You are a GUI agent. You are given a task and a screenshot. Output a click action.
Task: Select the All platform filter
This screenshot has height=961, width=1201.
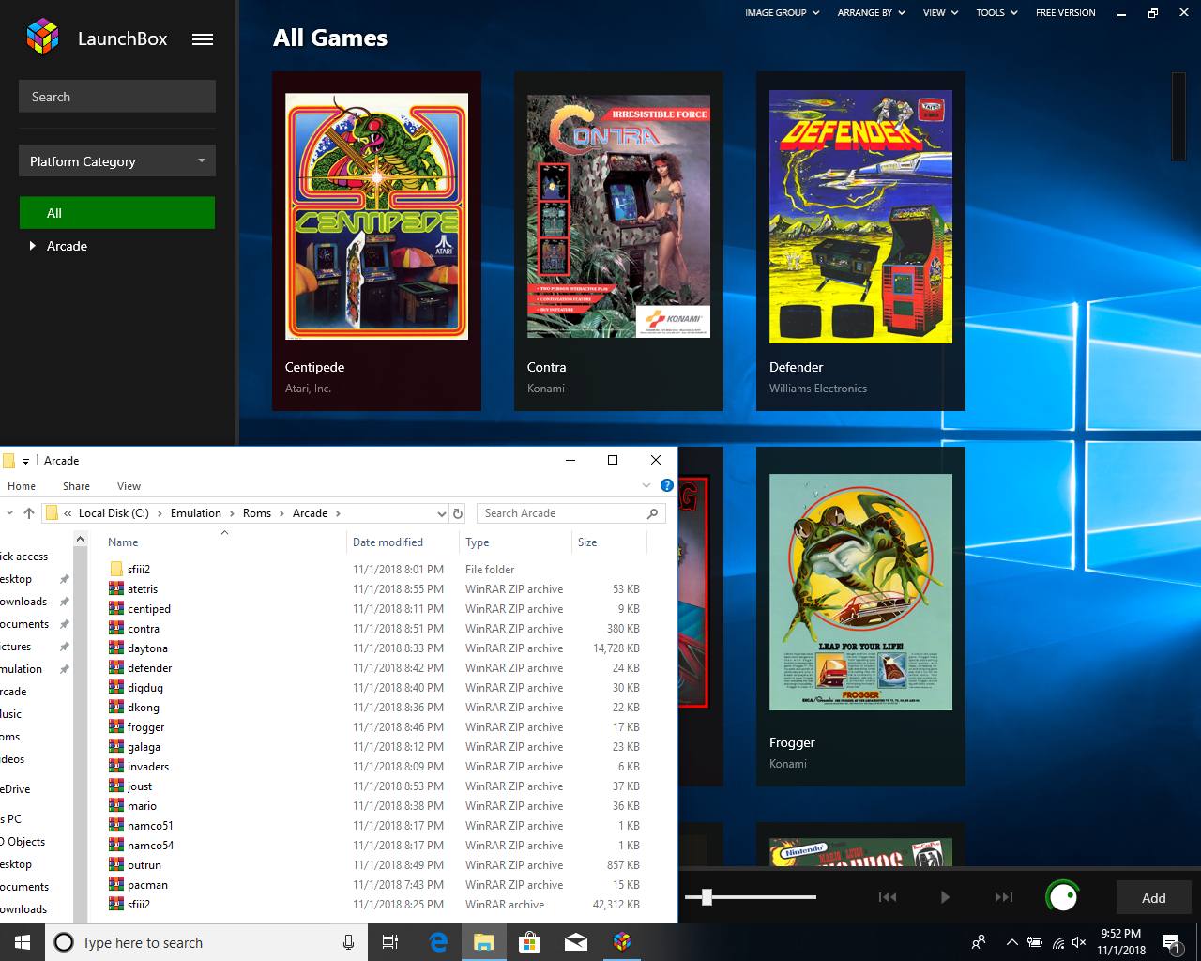117,213
